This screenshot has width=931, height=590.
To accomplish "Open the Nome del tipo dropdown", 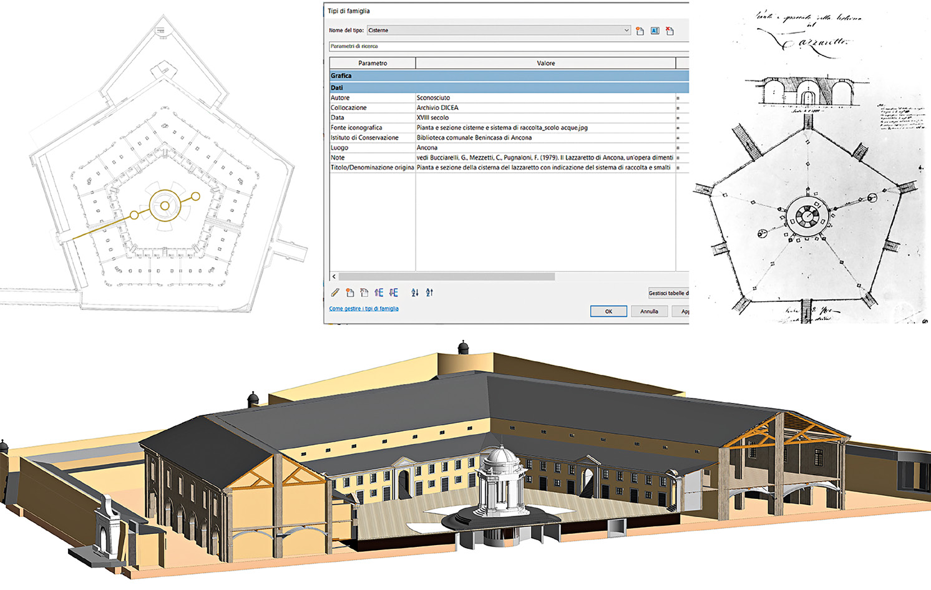I will 626,30.
